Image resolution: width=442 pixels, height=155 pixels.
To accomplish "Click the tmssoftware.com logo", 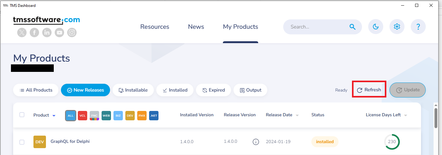I will (x=46, y=20).
